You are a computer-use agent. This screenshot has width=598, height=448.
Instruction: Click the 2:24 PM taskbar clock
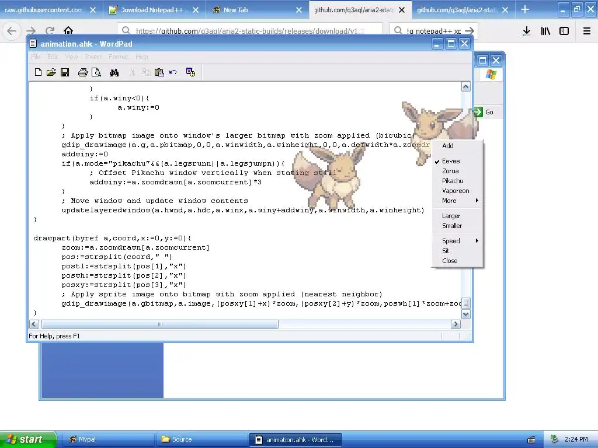coord(576,439)
